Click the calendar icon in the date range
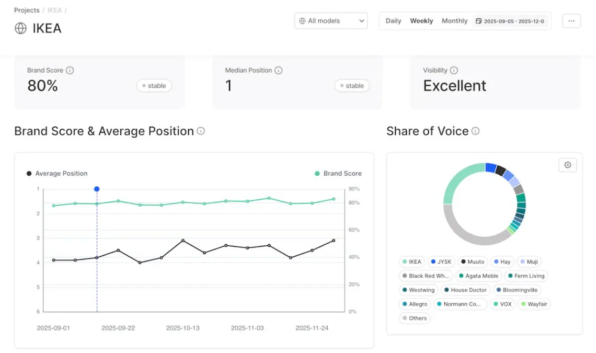The image size is (596, 353). pyautogui.click(x=479, y=21)
